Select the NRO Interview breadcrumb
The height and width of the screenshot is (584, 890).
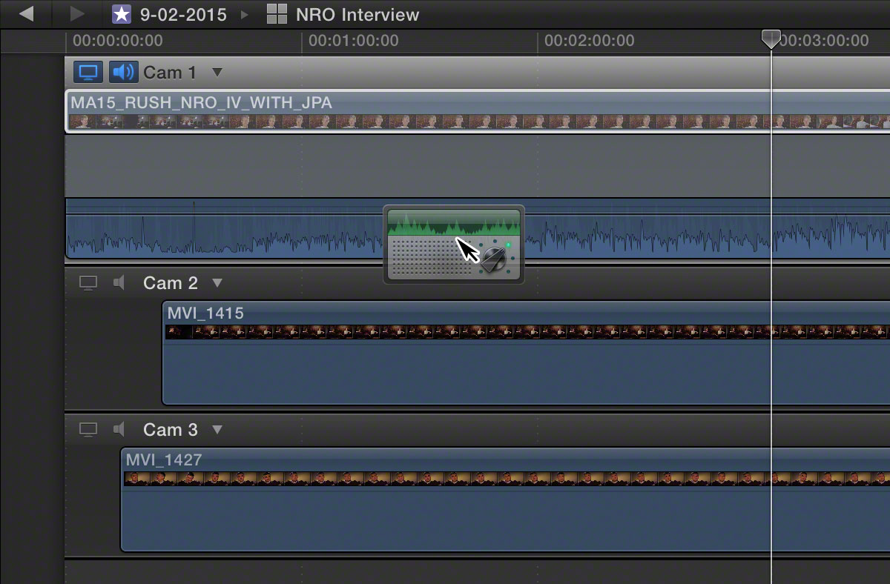click(357, 14)
